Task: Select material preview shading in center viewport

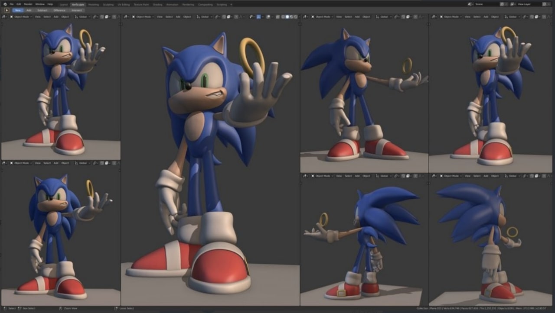Action: (291, 16)
